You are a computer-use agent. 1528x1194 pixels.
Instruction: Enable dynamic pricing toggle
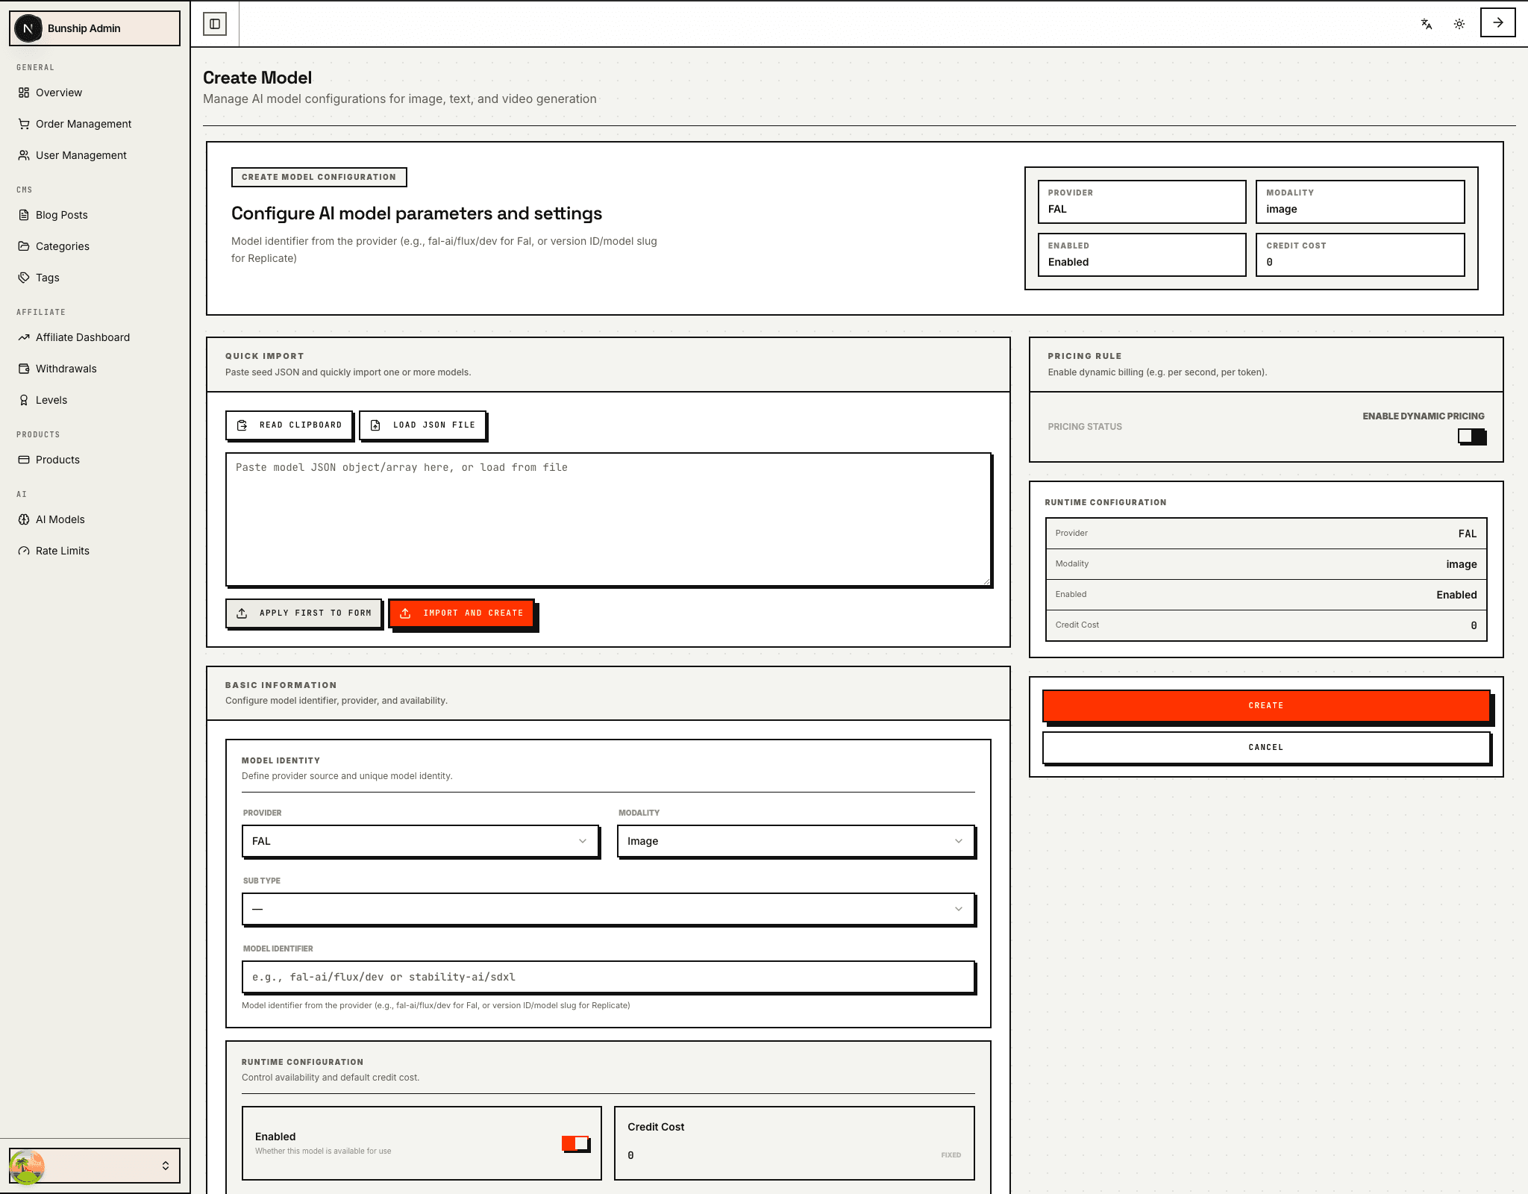coord(1471,437)
